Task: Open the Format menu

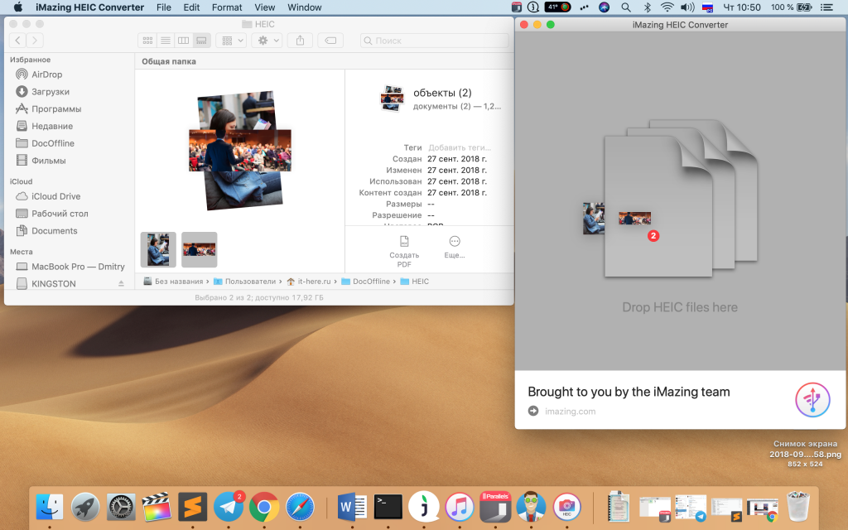Action: (x=227, y=7)
